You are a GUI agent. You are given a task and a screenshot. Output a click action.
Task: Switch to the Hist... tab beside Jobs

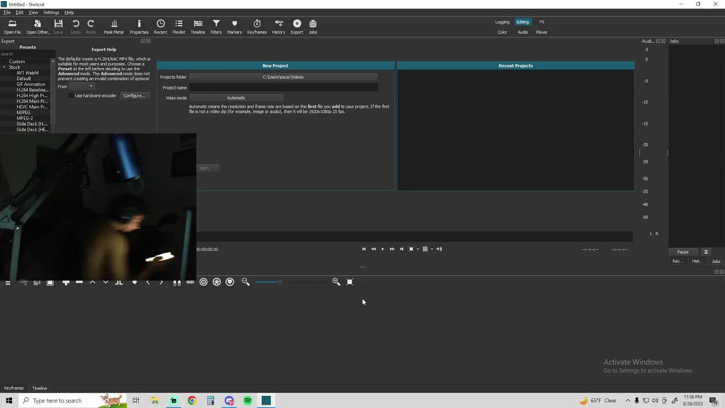pos(697,261)
